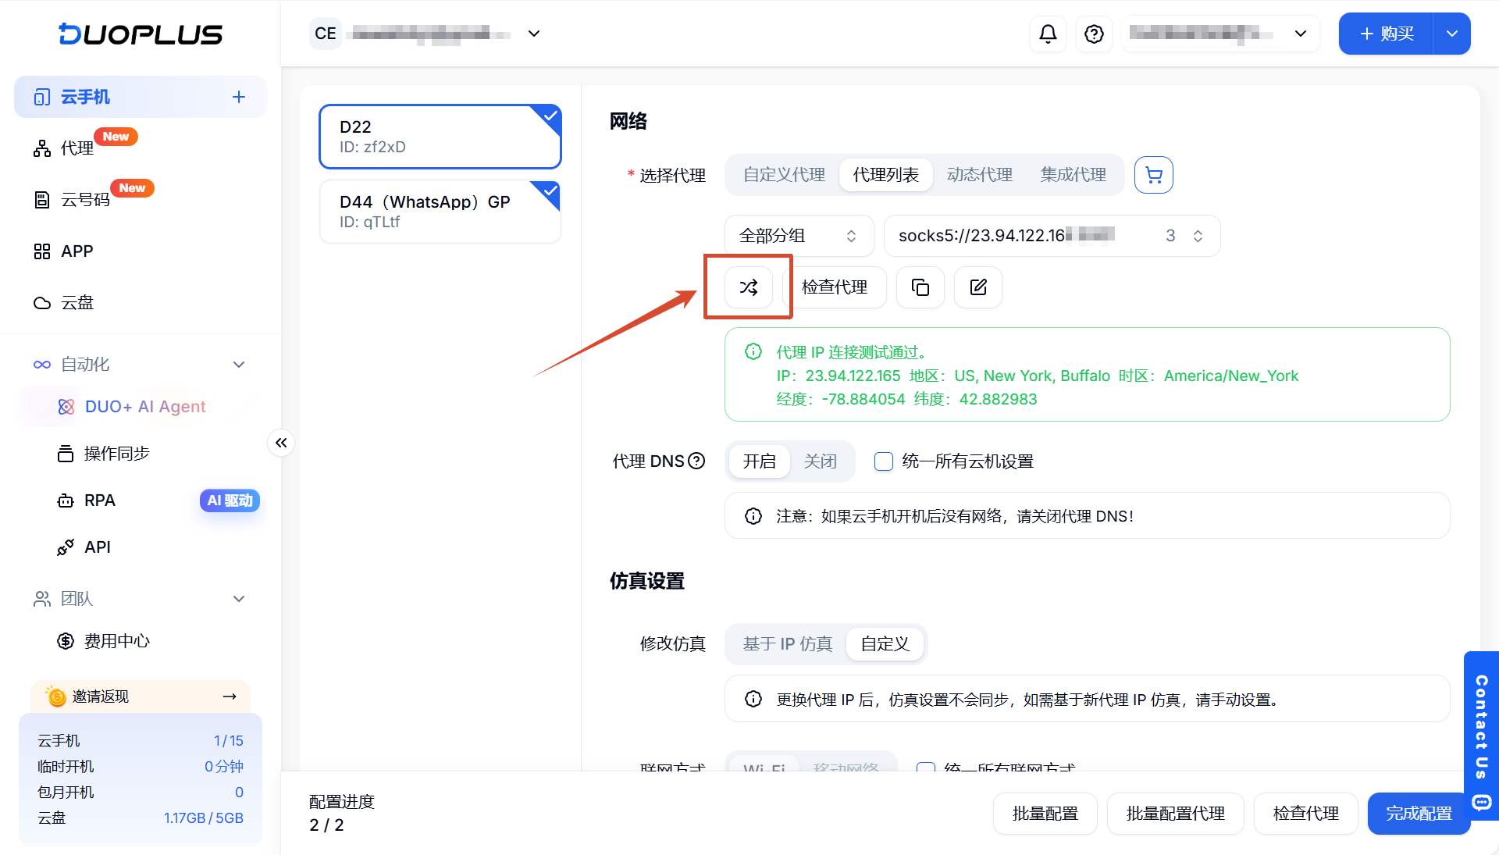Collapse the 团队 sidebar section
The width and height of the screenshot is (1499, 855).
click(141, 599)
